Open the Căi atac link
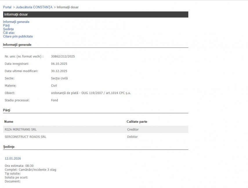 pos(9,33)
